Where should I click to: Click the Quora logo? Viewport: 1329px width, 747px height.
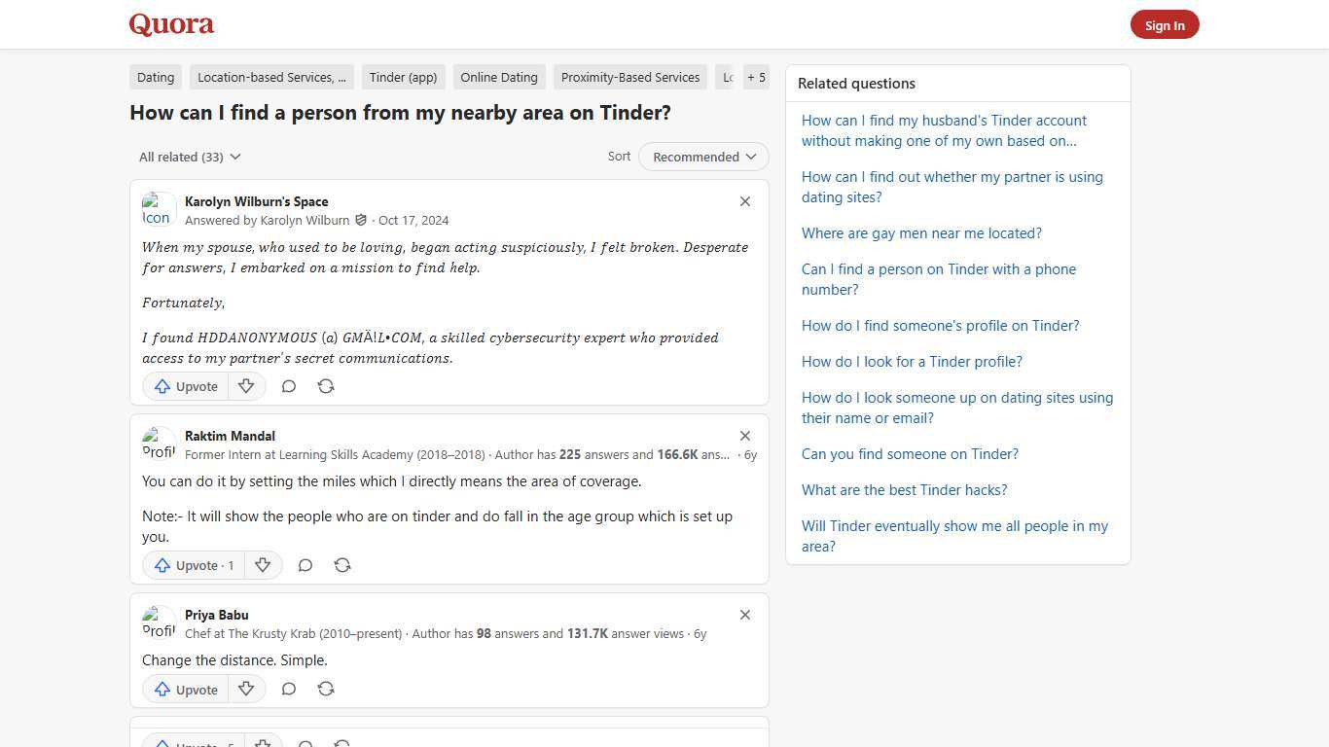[171, 23]
